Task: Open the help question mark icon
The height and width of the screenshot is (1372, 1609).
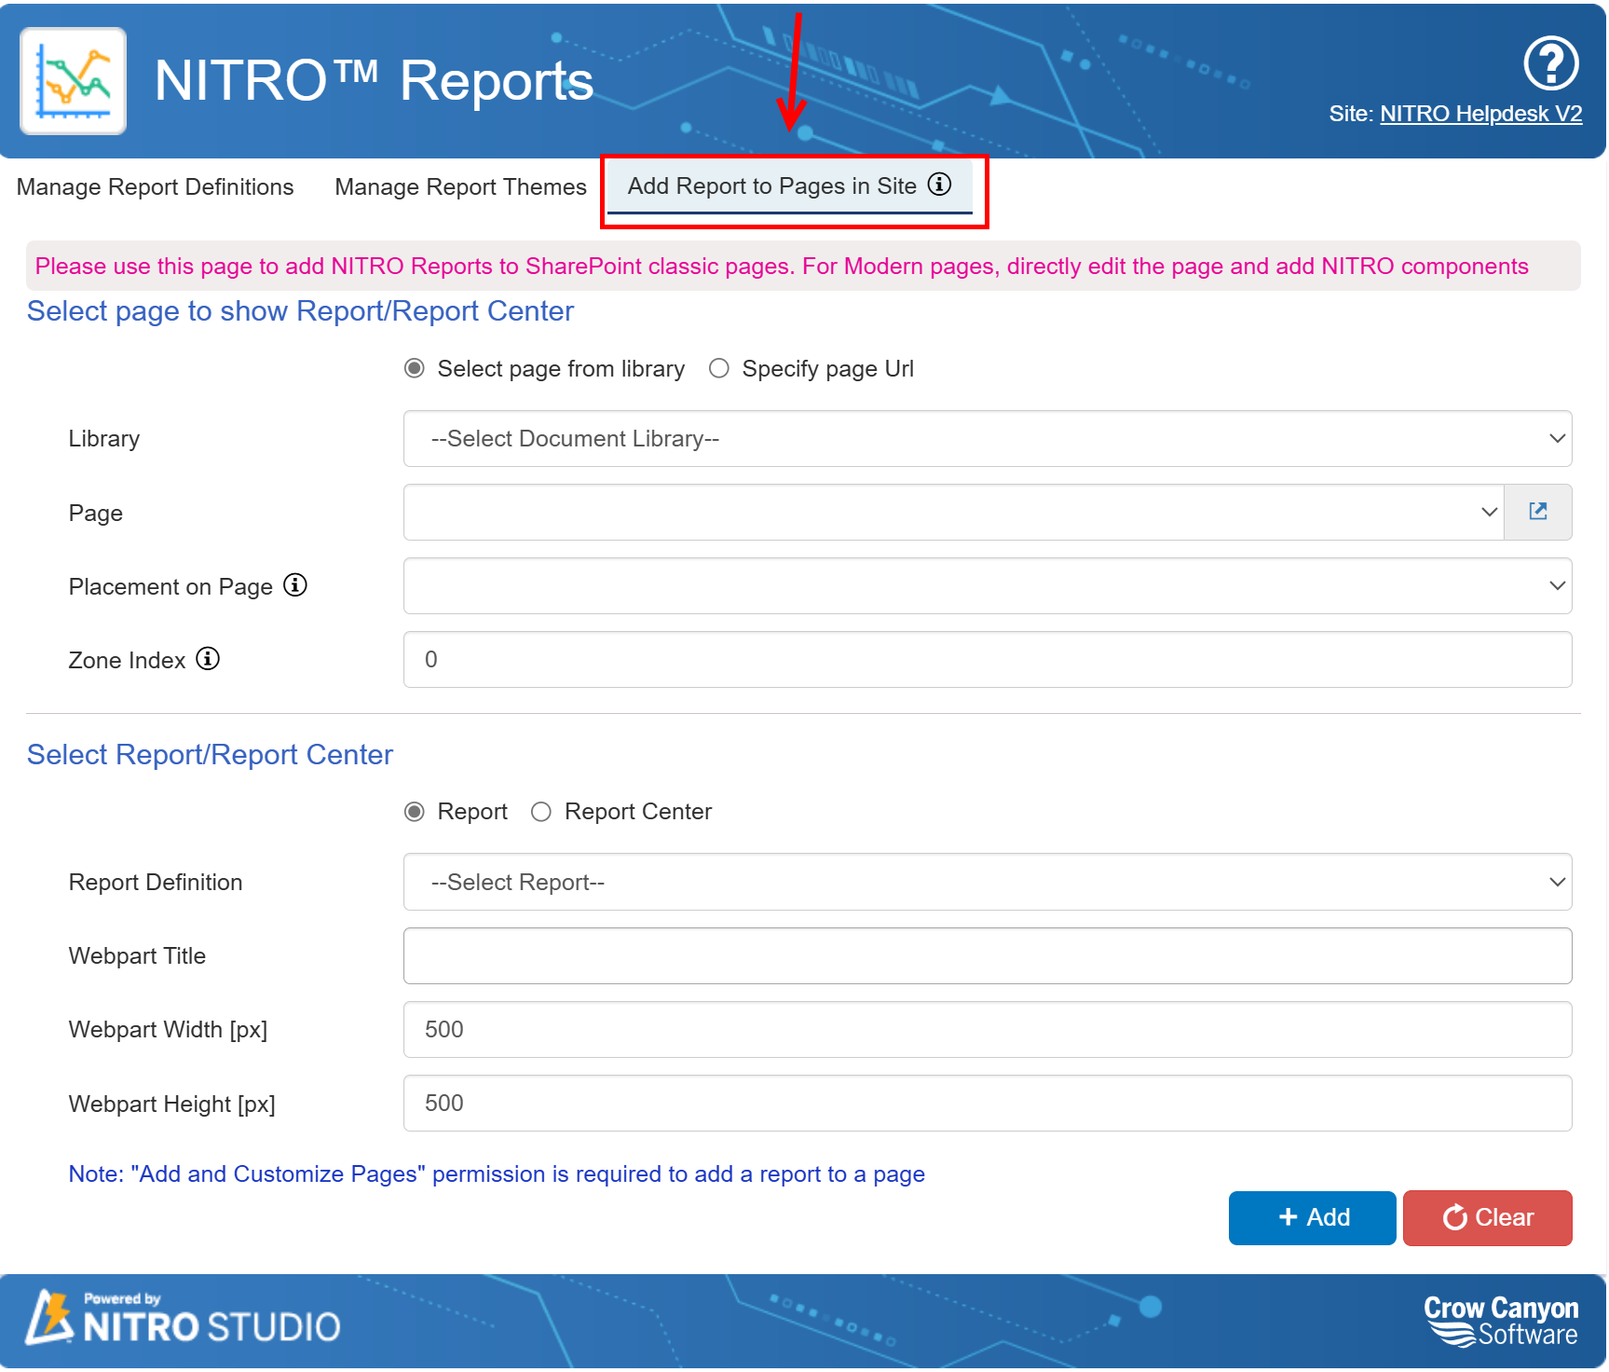Action: tap(1550, 63)
